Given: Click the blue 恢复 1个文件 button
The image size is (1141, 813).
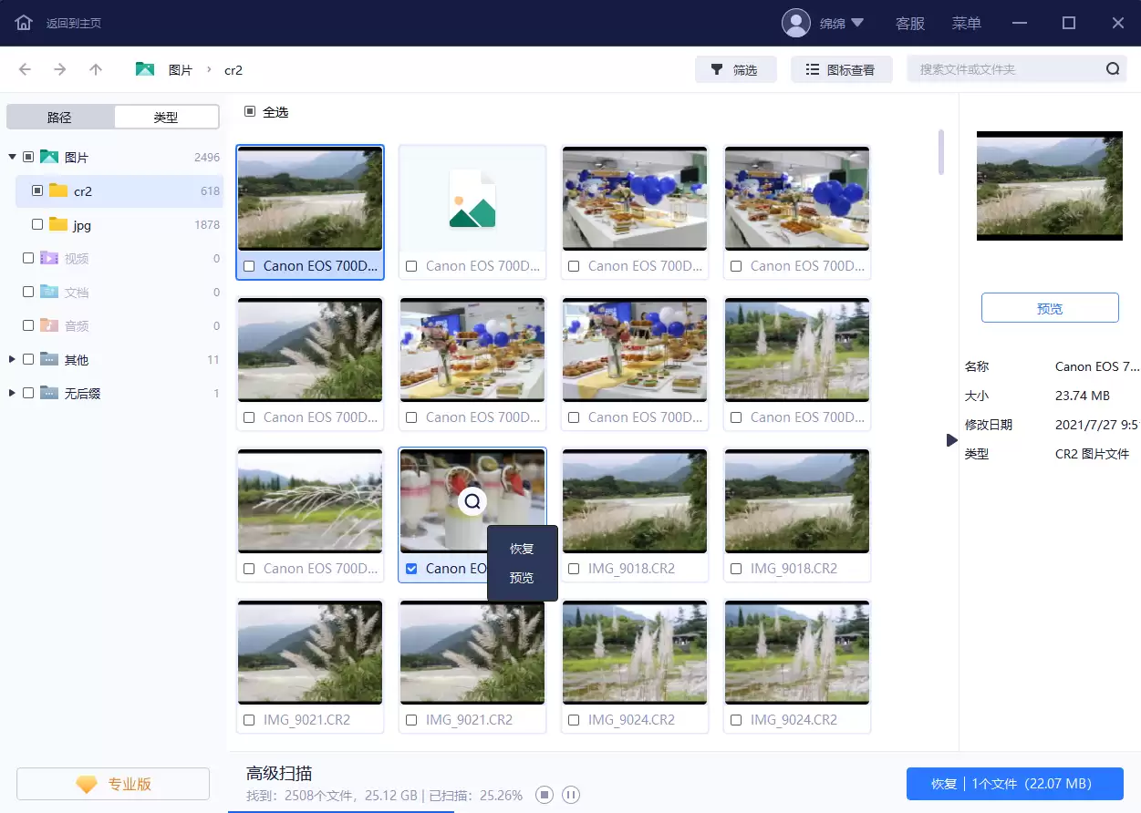Looking at the screenshot, I should pos(1014,784).
